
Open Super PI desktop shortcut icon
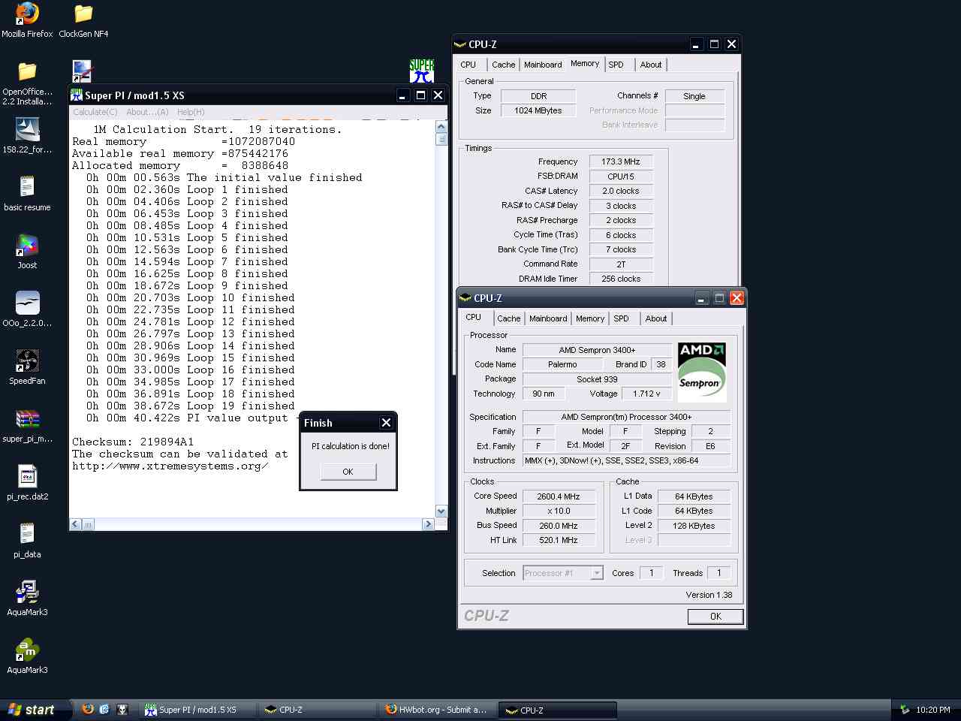point(422,71)
